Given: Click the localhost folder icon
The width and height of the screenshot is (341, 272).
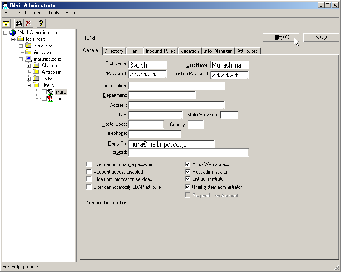Looking at the screenshot, I should click(21, 39).
